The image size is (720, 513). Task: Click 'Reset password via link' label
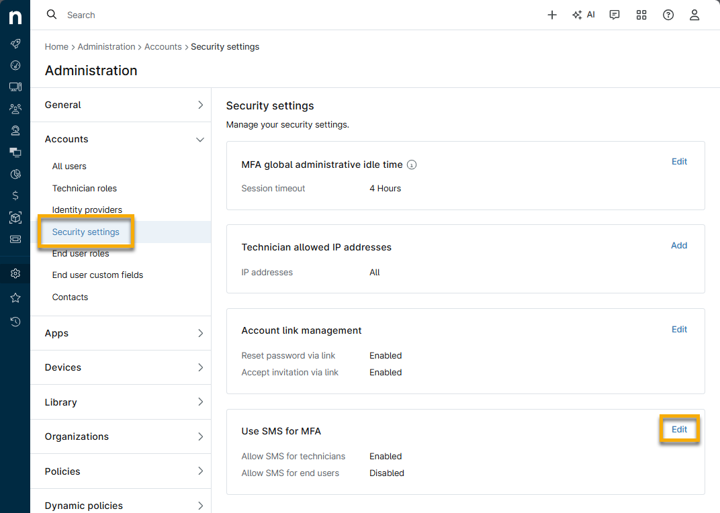point(288,355)
